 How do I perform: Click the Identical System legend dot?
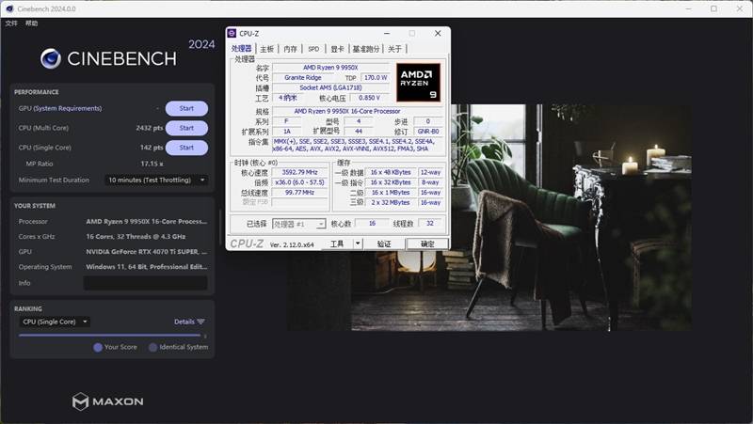(x=152, y=347)
